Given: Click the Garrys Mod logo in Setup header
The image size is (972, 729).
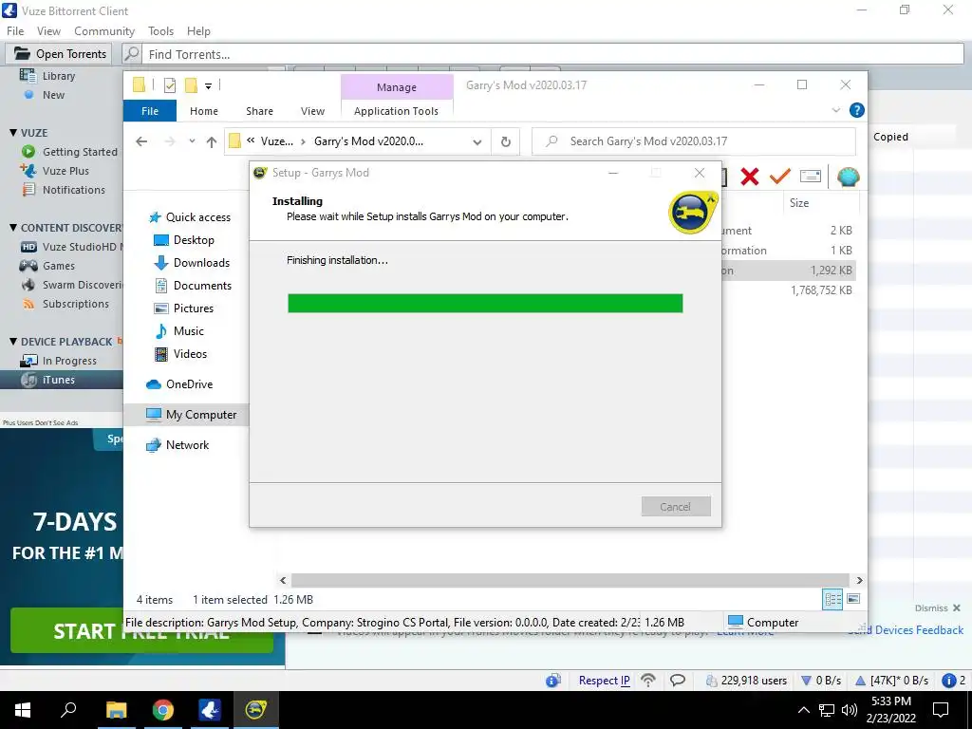Looking at the screenshot, I should pos(692,213).
